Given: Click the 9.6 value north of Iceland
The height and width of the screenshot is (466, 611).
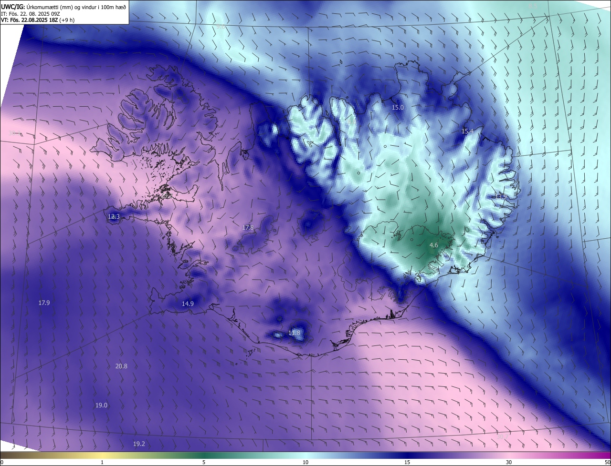Looking at the screenshot, I should (x=220, y=27).
